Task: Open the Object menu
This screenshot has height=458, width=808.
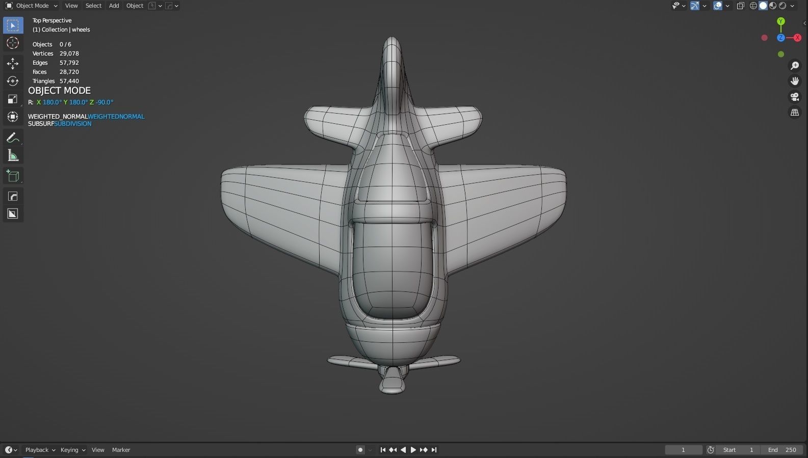Action: click(135, 6)
